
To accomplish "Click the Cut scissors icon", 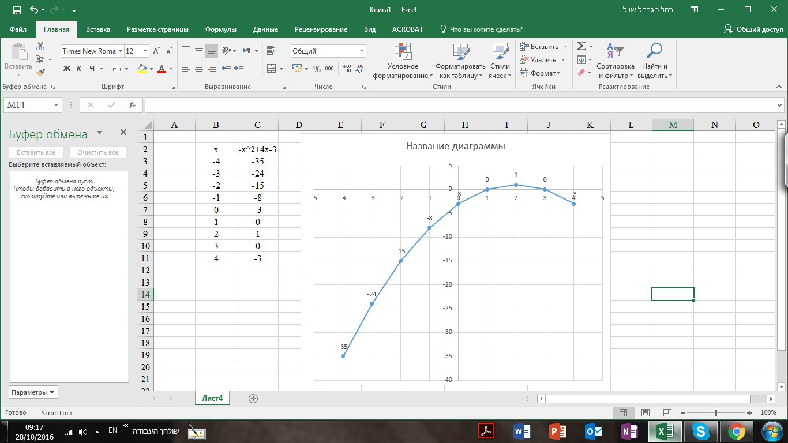I will [x=40, y=46].
